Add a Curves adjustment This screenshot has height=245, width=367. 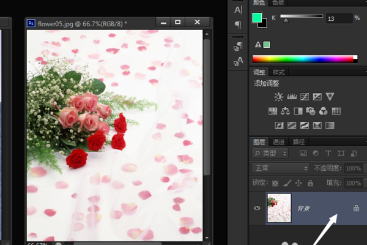coord(305,97)
